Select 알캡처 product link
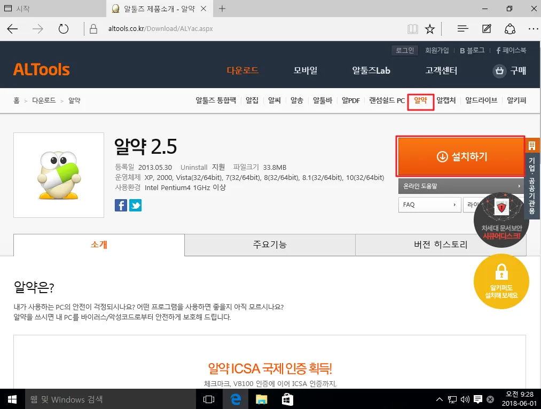This screenshot has width=541, height=409. [446, 100]
